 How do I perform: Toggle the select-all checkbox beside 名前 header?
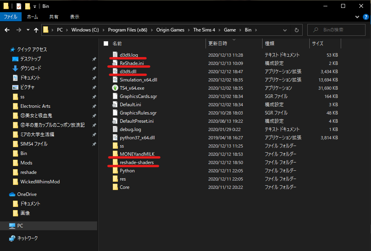click(106, 44)
